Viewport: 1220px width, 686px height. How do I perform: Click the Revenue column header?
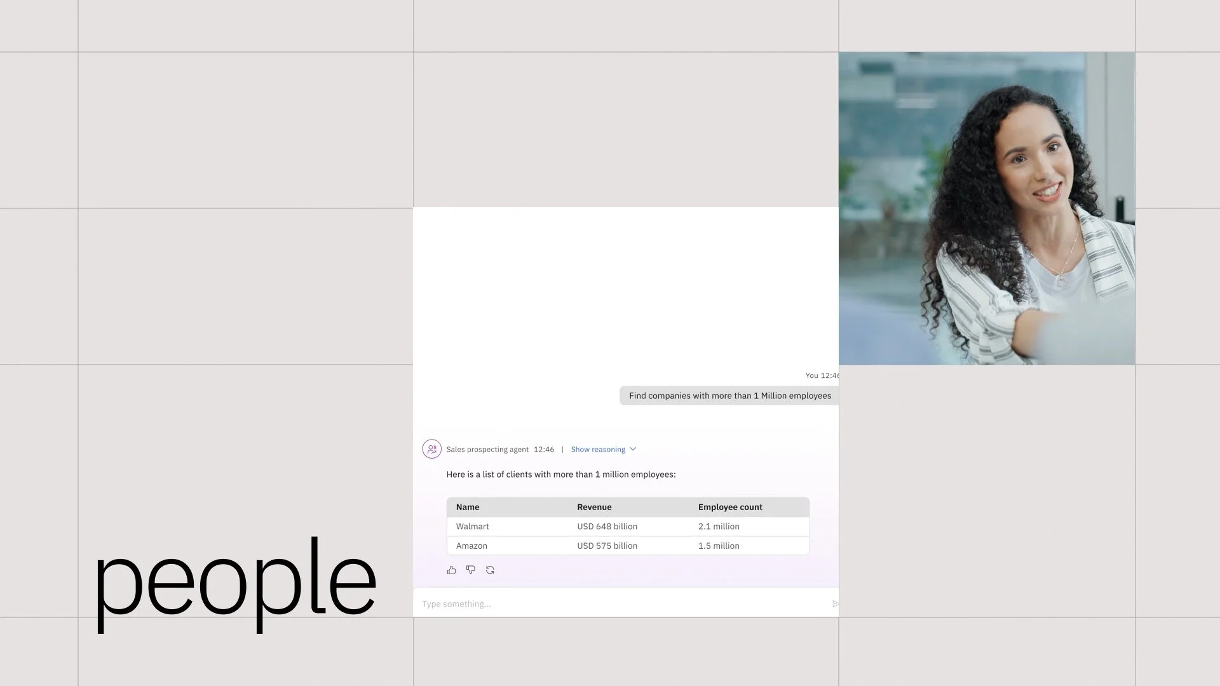coord(594,507)
